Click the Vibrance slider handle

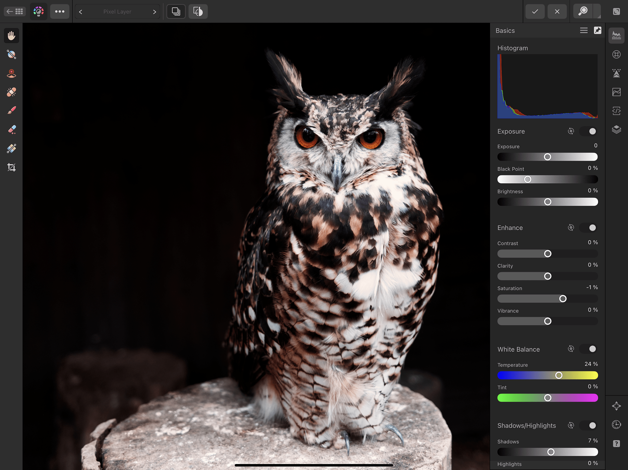[548, 321]
